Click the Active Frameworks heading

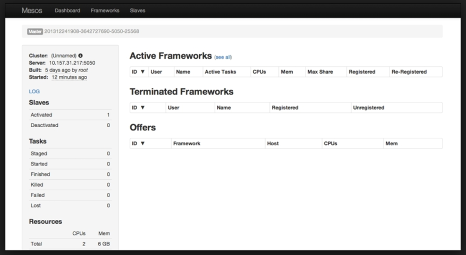click(171, 56)
